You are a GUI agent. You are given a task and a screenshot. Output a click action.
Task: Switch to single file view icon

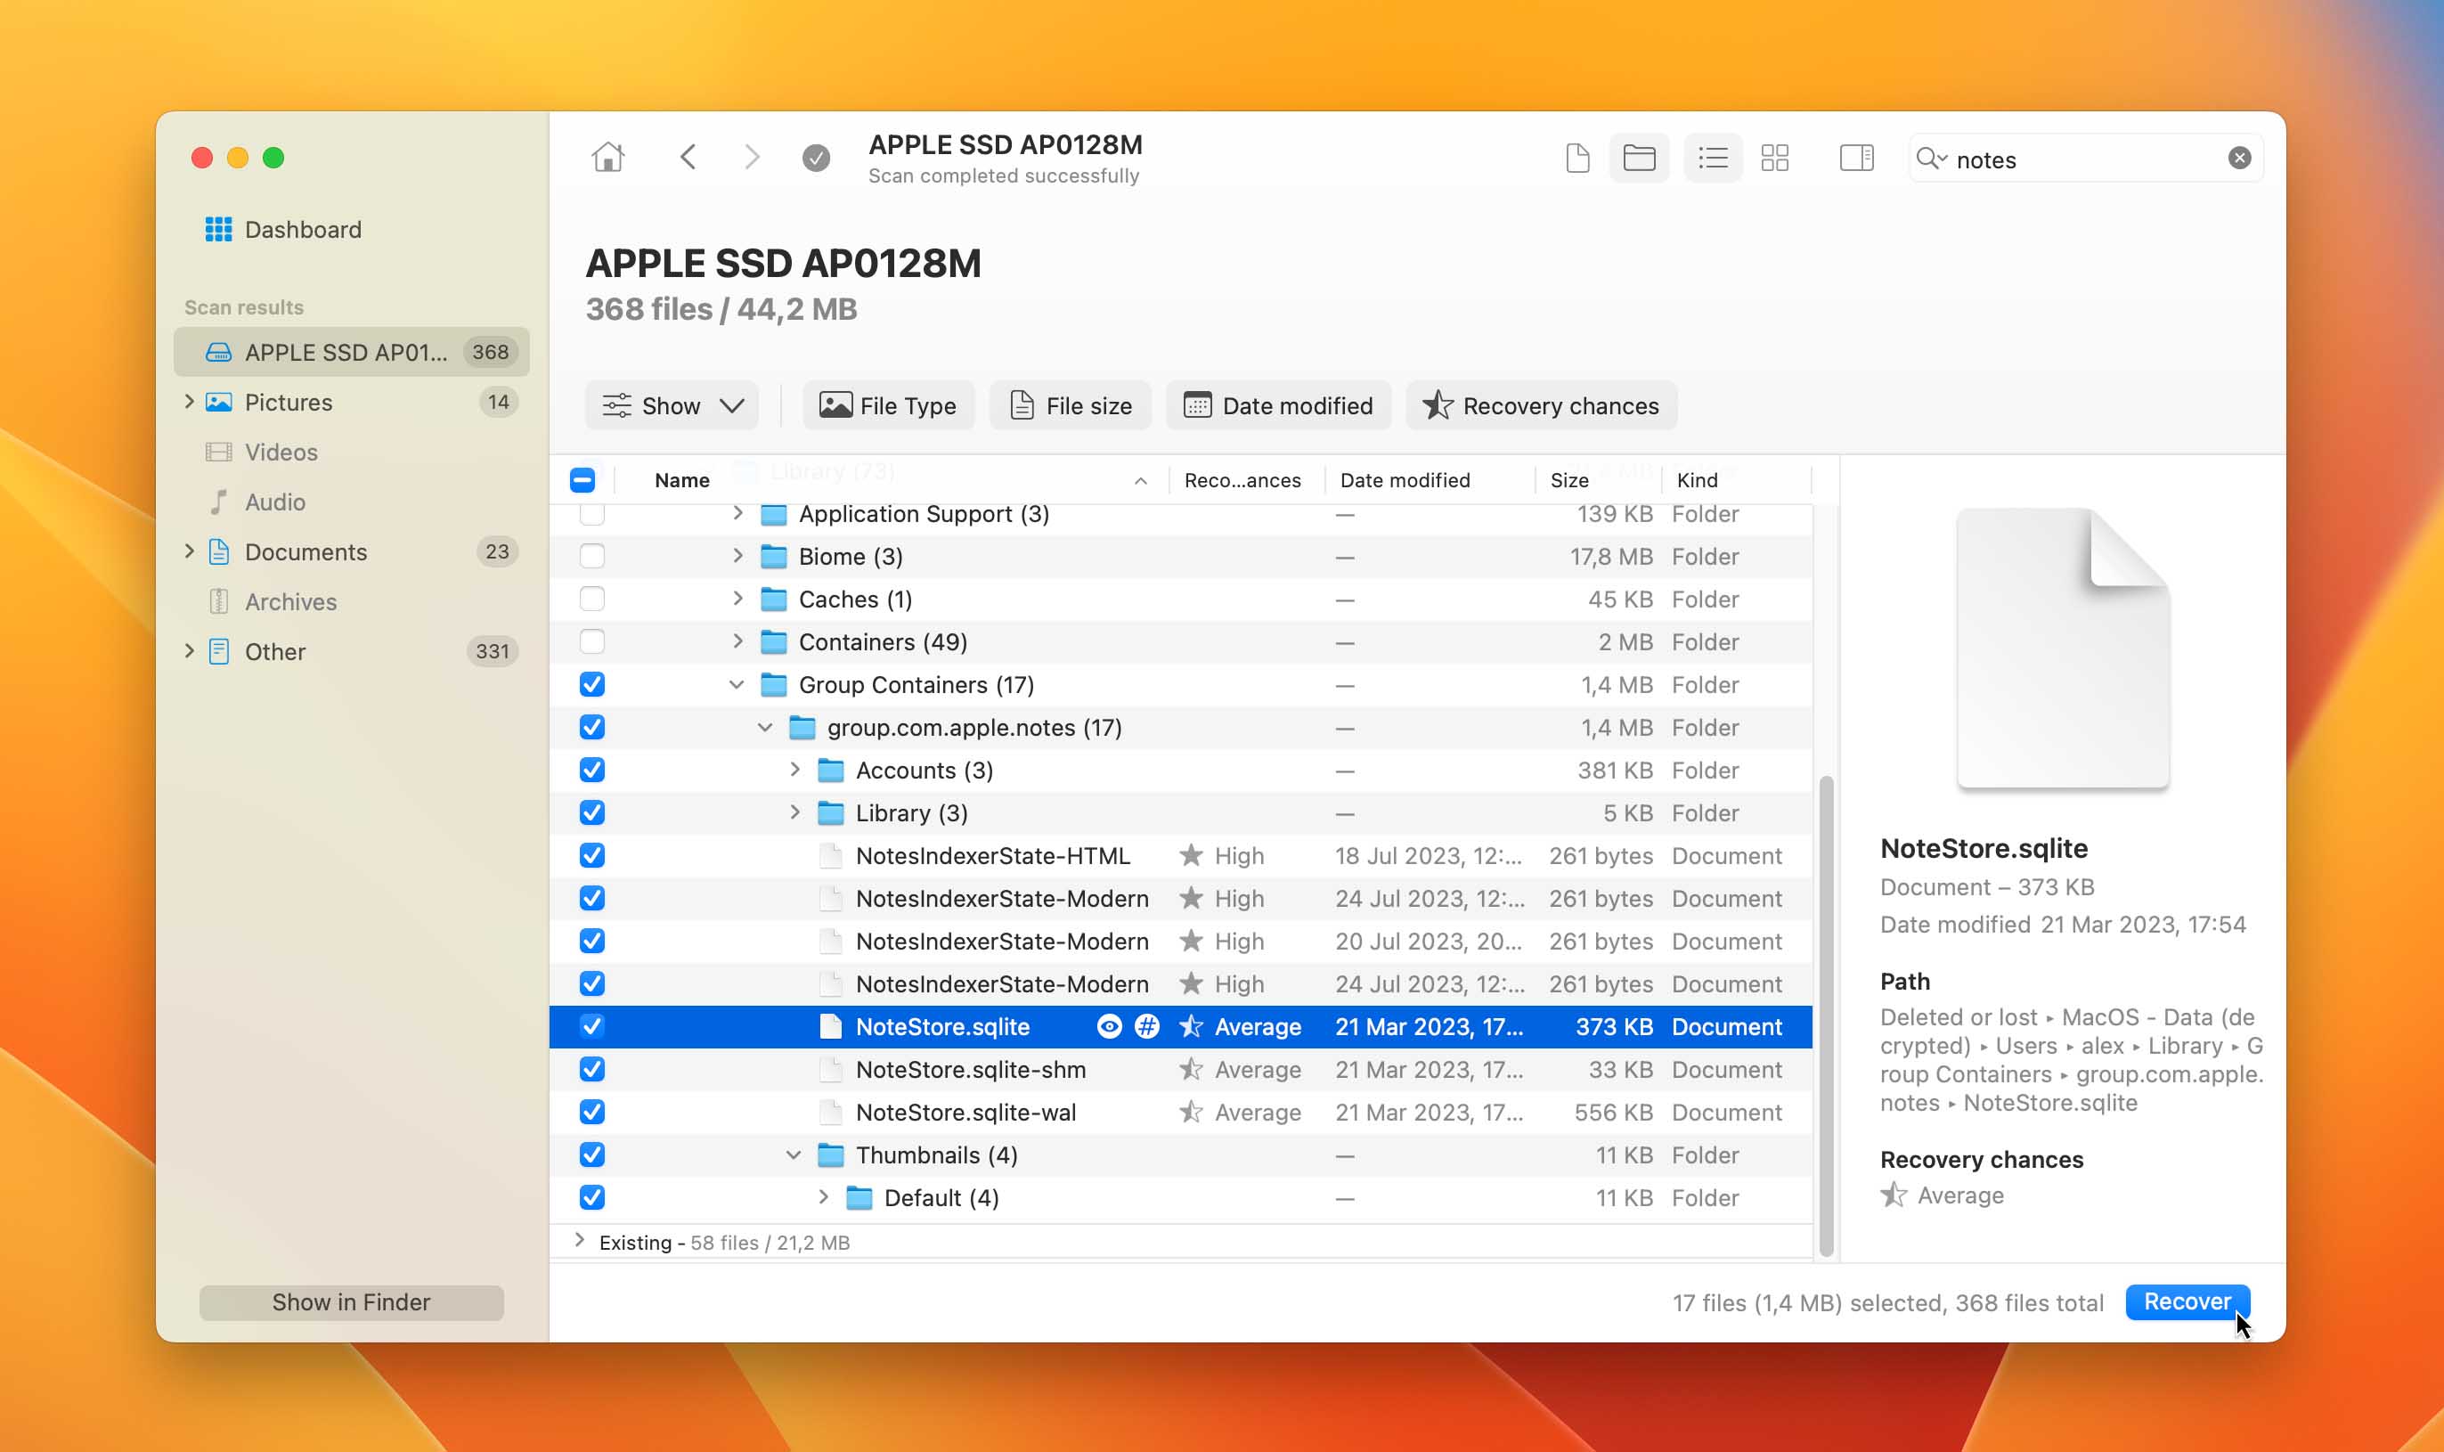(1576, 158)
